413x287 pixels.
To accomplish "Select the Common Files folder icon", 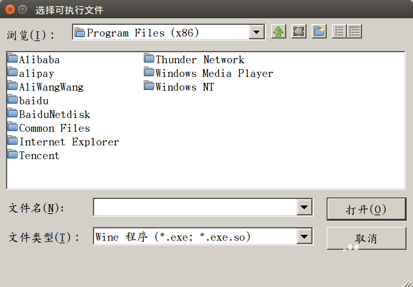I will click(12, 127).
